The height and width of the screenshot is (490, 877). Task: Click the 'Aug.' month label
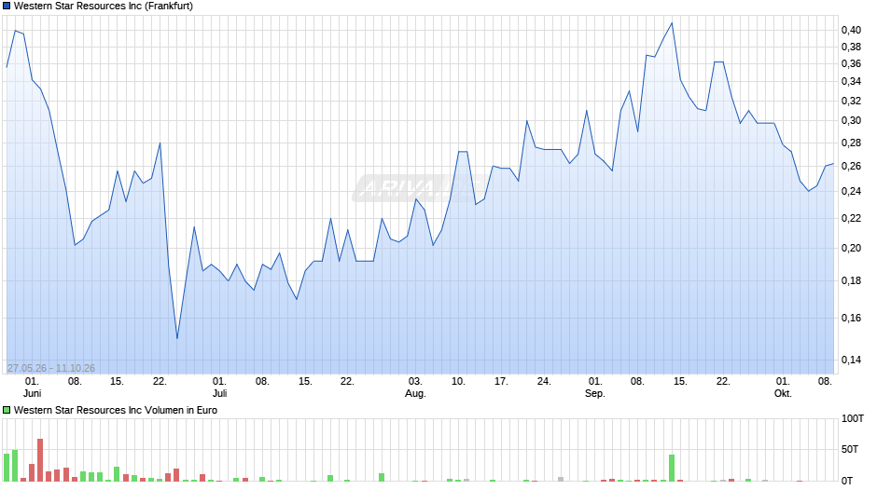coord(415,393)
